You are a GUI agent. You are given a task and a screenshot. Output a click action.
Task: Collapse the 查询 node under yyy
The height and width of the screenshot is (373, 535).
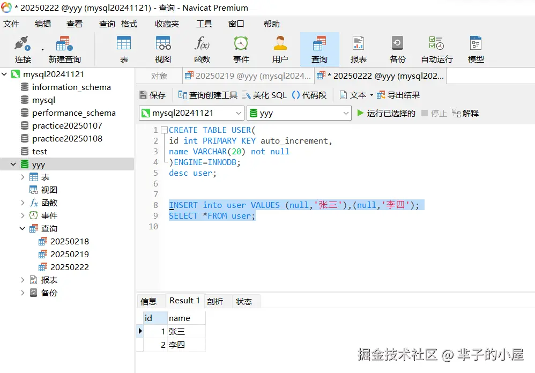click(x=23, y=228)
